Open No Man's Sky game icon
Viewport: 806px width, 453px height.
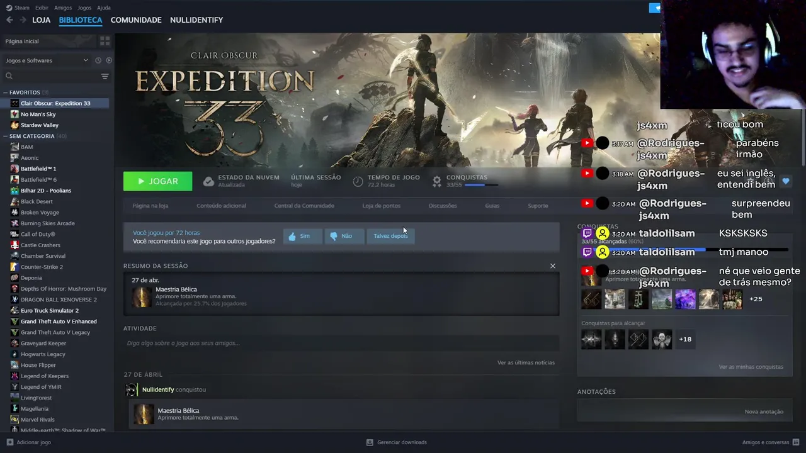pos(14,115)
